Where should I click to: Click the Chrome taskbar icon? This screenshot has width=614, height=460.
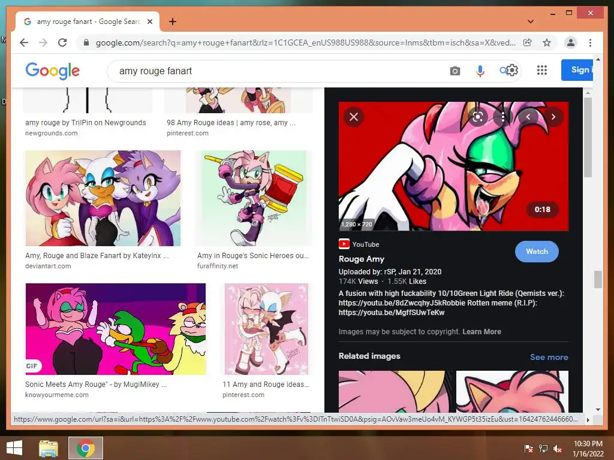tap(86, 448)
